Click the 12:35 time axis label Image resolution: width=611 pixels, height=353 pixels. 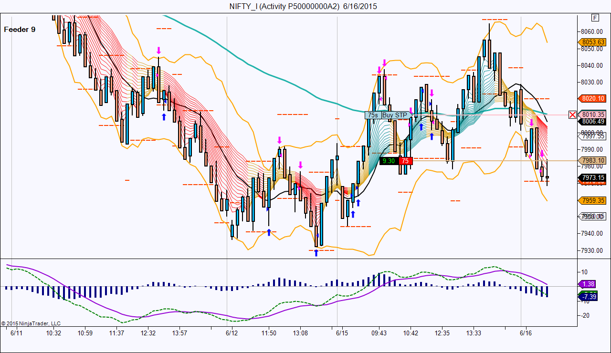pos(442,333)
